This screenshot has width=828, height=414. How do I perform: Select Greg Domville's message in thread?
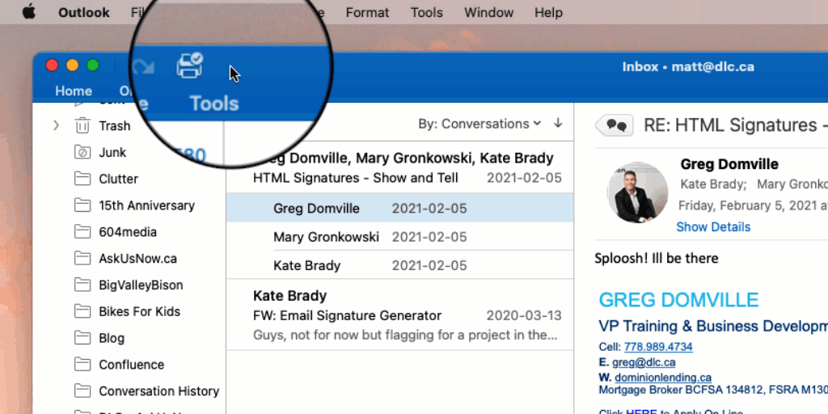pyautogui.click(x=399, y=208)
